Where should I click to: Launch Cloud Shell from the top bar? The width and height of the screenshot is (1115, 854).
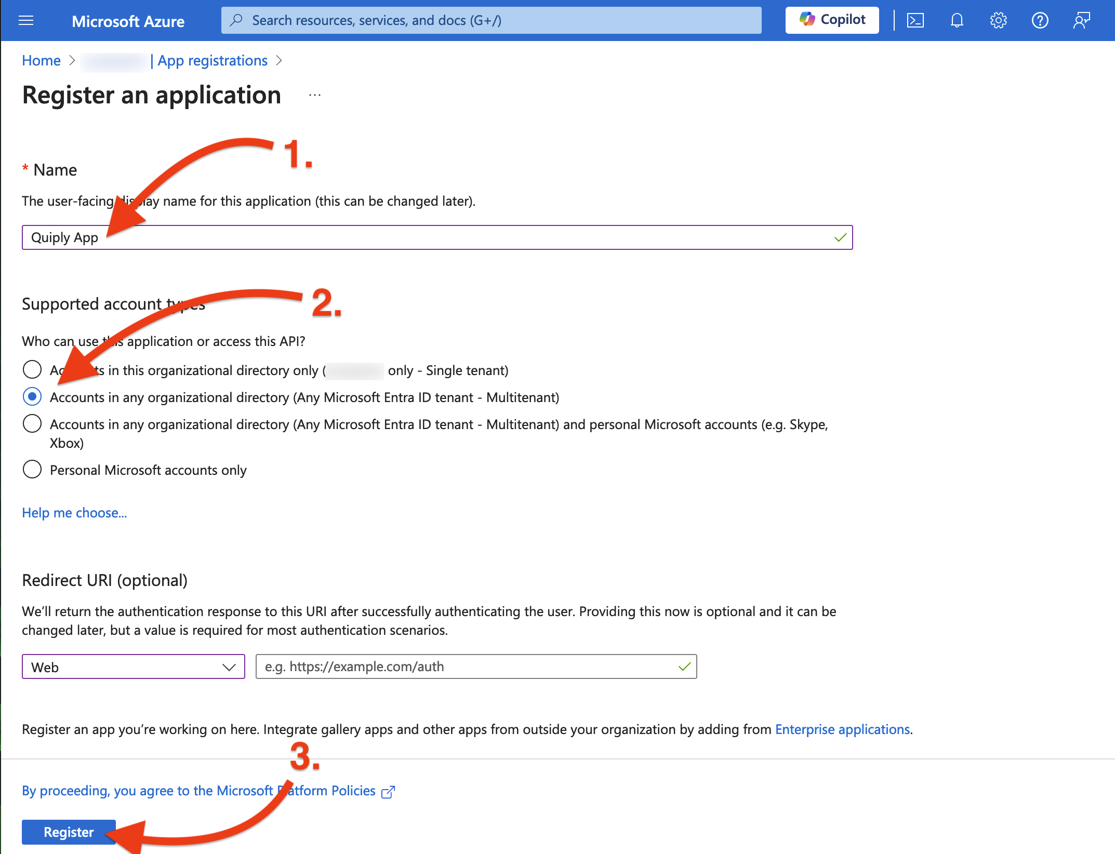[x=915, y=21]
